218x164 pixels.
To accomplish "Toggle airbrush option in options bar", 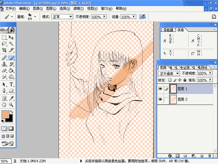I will (142, 17).
